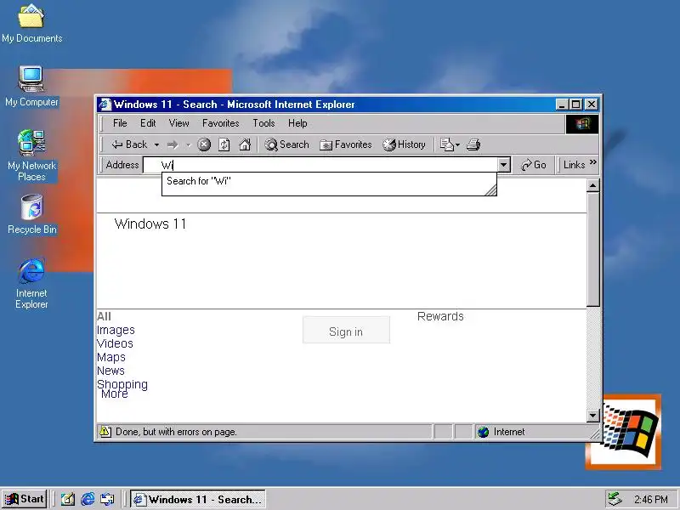Open the Search pane toolbar button
This screenshot has width=680, height=510.
point(286,144)
